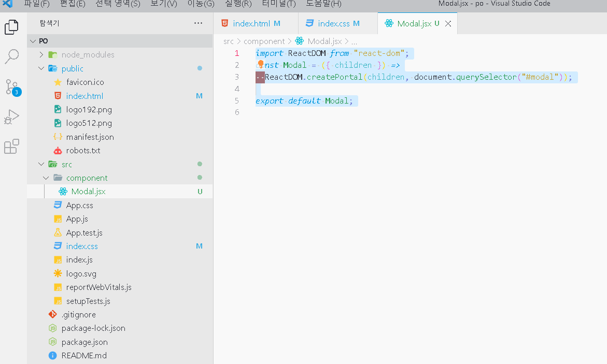
Task: Click the favicon.ico star icon
Action: tap(58, 82)
